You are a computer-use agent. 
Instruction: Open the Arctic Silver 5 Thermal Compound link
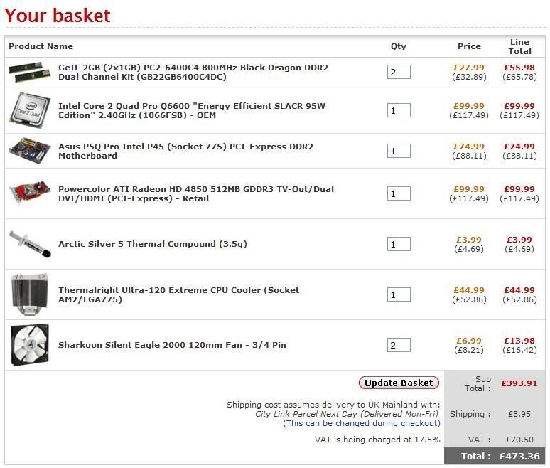(152, 244)
